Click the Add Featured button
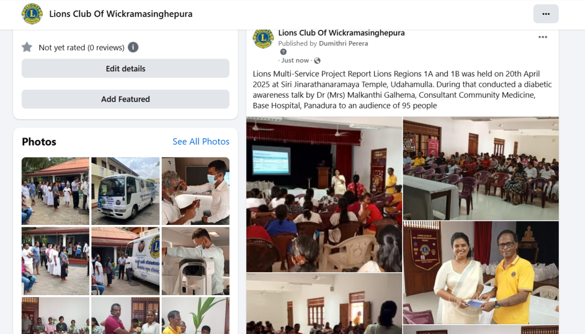This screenshot has height=334, width=585. (x=125, y=99)
